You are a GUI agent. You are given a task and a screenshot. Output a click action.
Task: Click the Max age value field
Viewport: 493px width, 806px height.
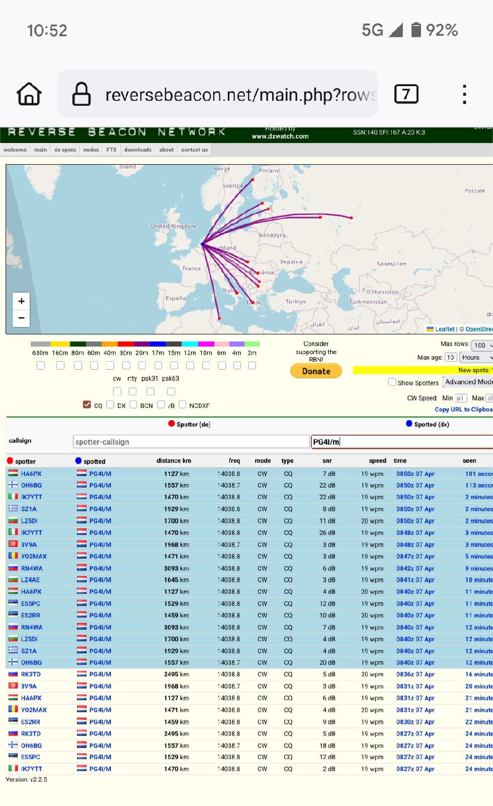point(450,357)
